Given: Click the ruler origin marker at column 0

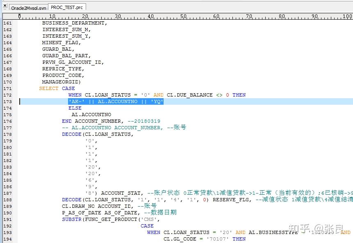Looking at the screenshot, I should coord(20,16).
